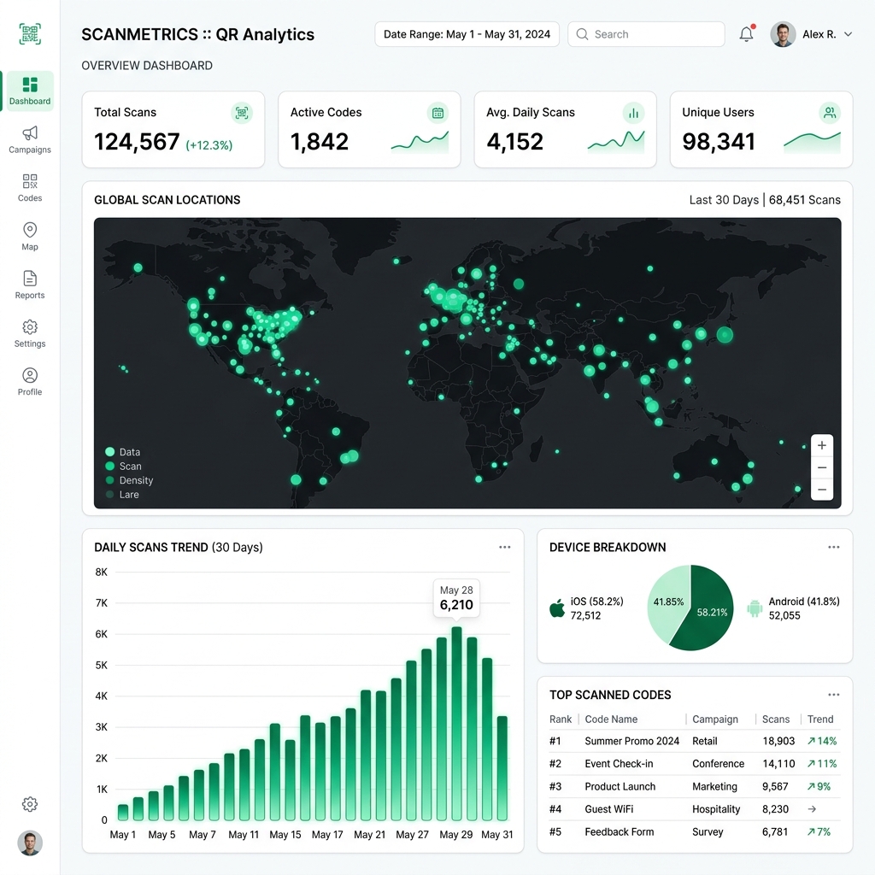Go to the Codes section
This screenshot has height=875, width=875.
(30, 188)
